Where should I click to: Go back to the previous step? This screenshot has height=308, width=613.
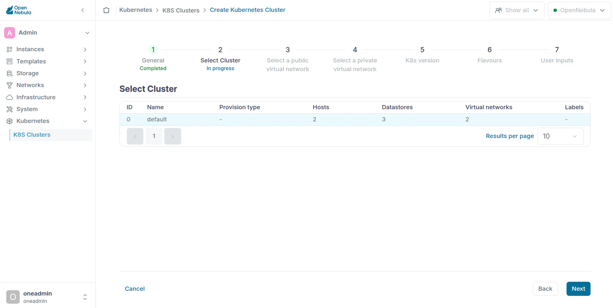pyautogui.click(x=545, y=289)
